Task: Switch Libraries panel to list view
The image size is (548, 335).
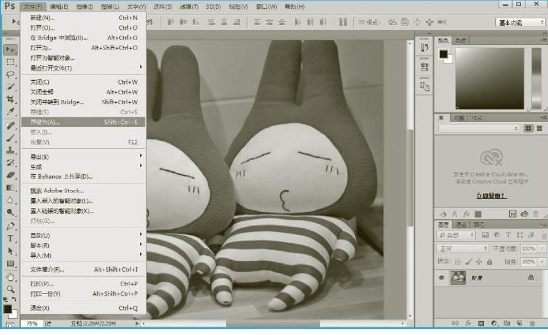Action: 539,128
